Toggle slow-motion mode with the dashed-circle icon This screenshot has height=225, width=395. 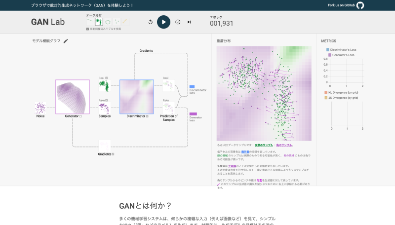tap(178, 22)
